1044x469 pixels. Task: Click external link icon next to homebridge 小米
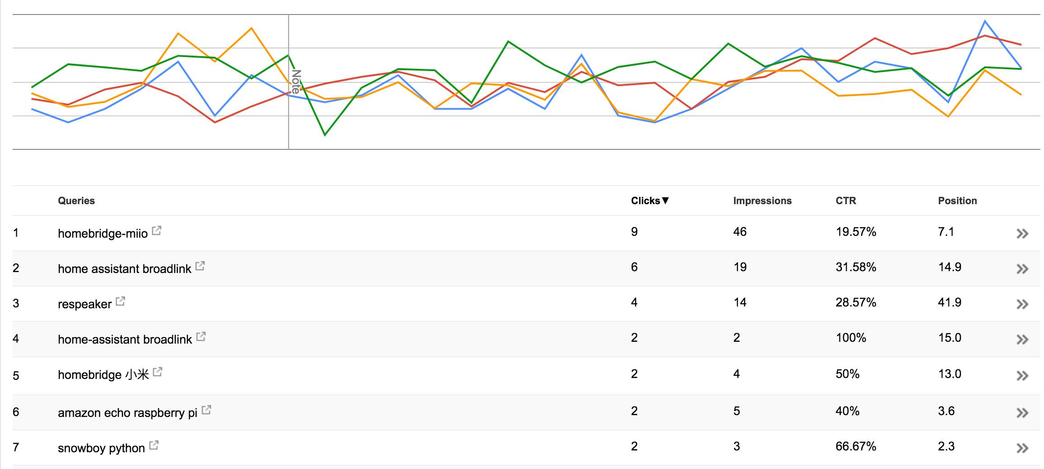(158, 372)
